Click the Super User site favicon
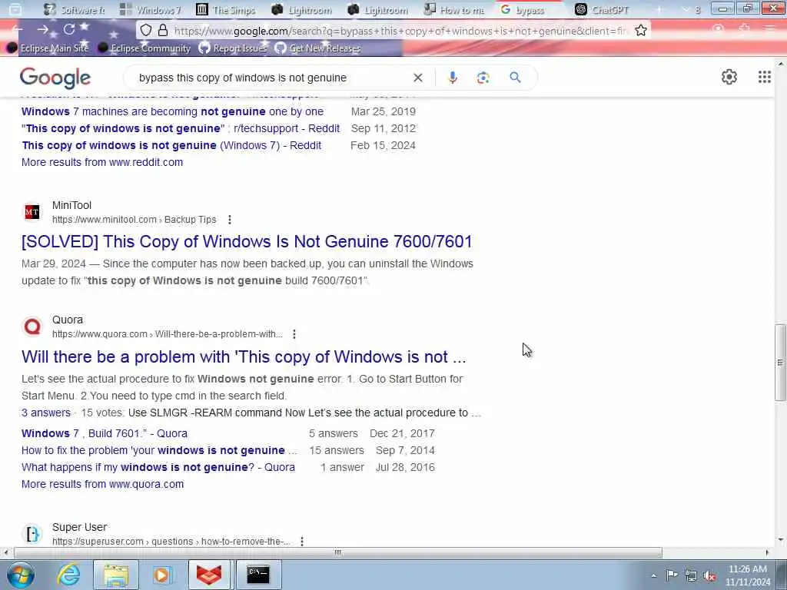 (32, 534)
